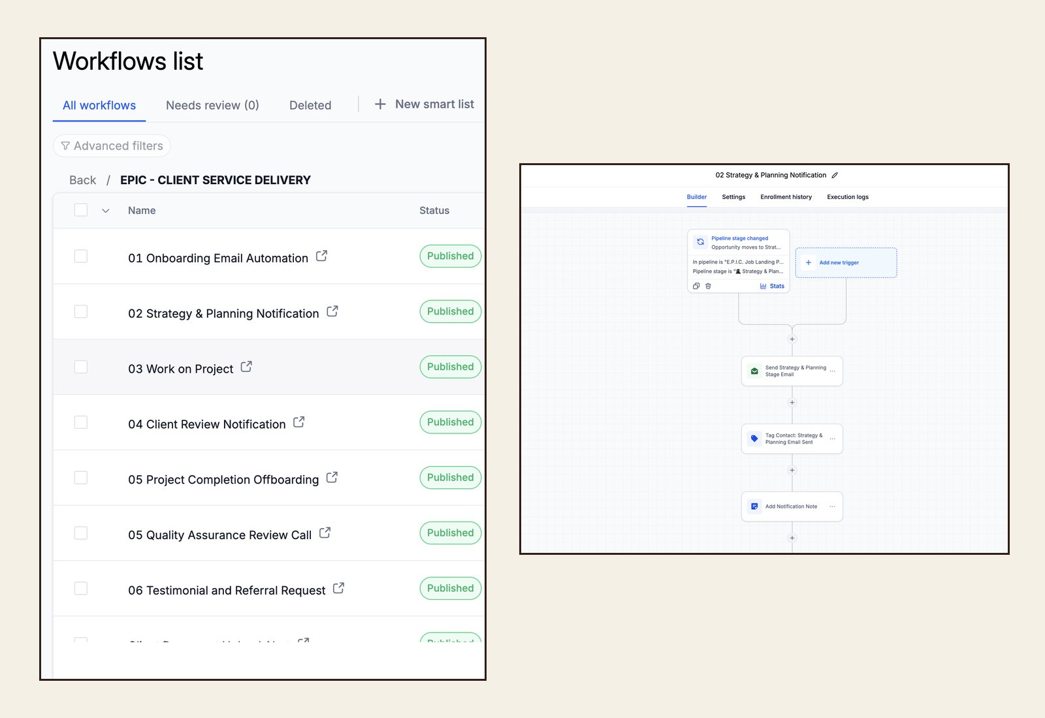Add step after Tag Contact action

tap(792, 470)
